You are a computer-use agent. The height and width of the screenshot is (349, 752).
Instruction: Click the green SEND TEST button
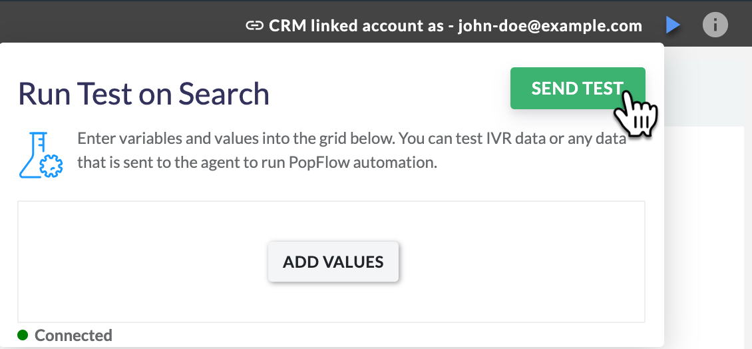(578, 89)
